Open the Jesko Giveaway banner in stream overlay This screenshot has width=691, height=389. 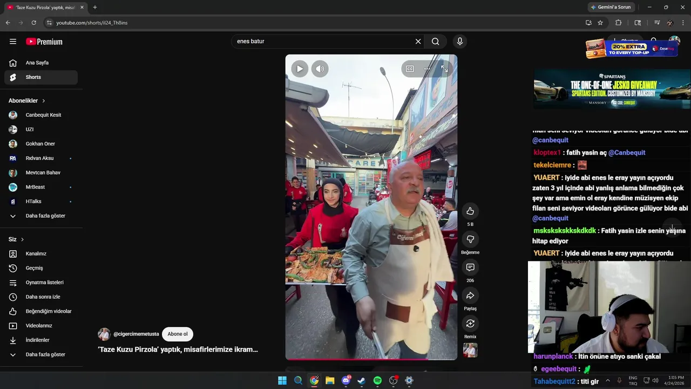[612, 89]
